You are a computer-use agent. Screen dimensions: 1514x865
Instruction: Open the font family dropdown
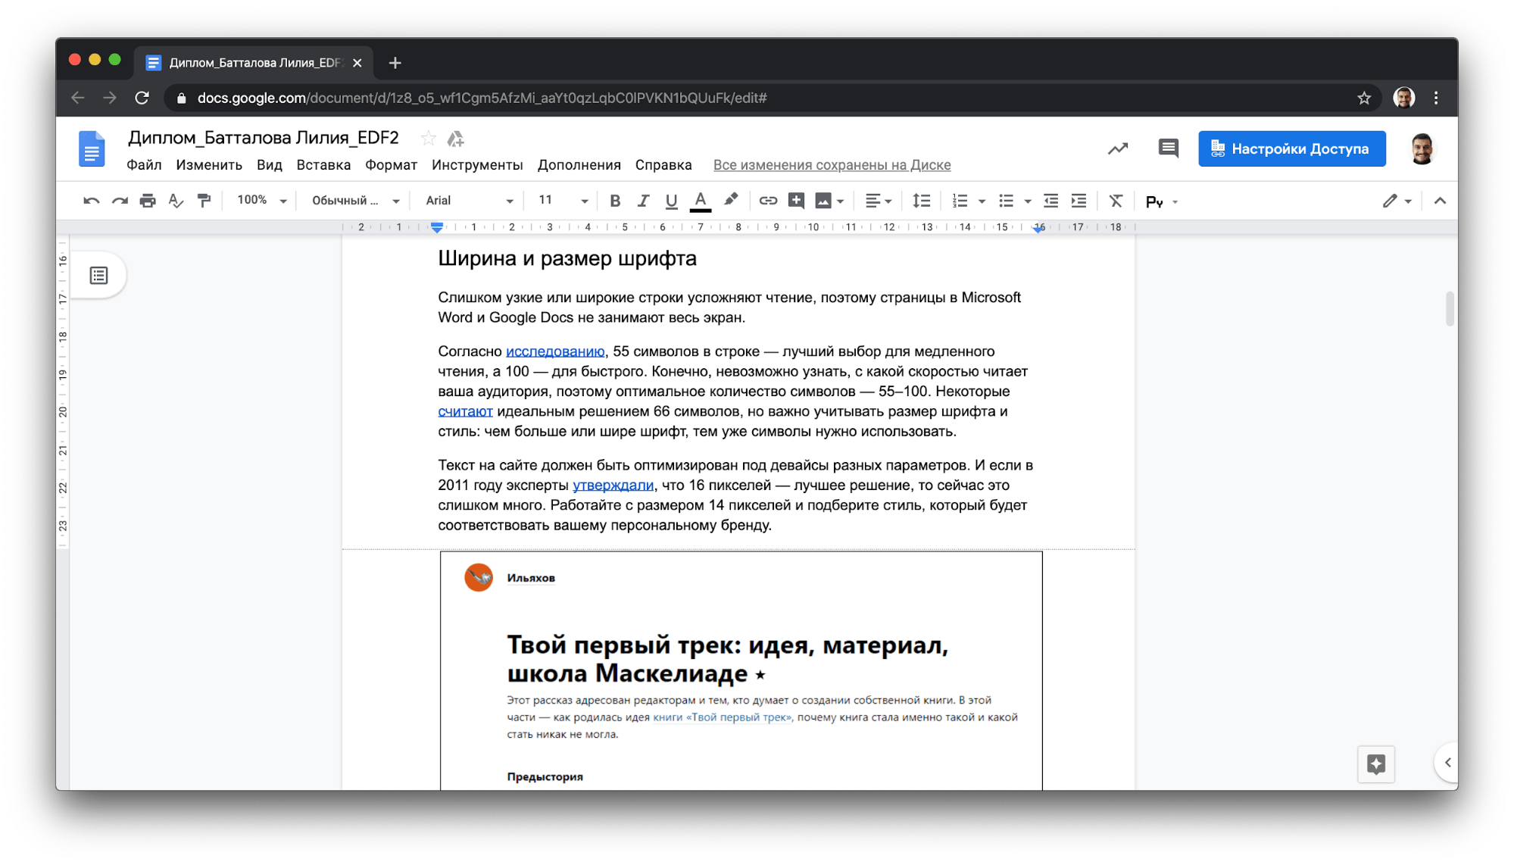[466, 200]
